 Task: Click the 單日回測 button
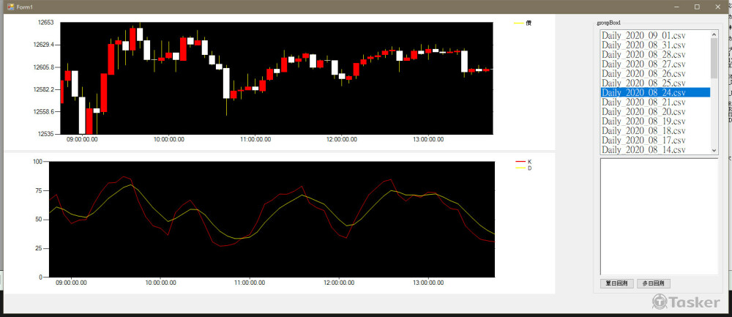(x=617, y=283)
